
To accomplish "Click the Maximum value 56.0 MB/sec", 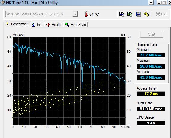I will pos(151,66).
